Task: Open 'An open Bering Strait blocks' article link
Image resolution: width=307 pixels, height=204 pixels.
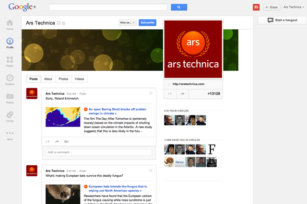Action: [x=117, y=111]
